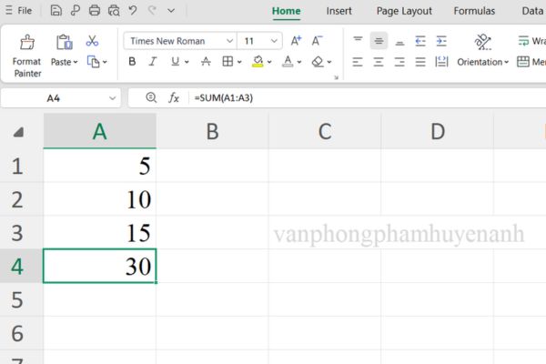Open fill color dropdown arrow
This screenshot has height=364, width=546.
[269, 62]
